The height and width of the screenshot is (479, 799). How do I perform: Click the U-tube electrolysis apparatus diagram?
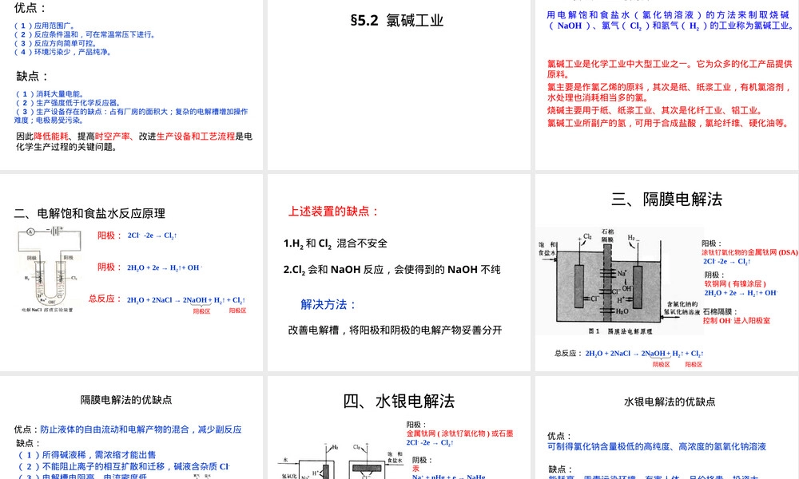coord(49,269)
